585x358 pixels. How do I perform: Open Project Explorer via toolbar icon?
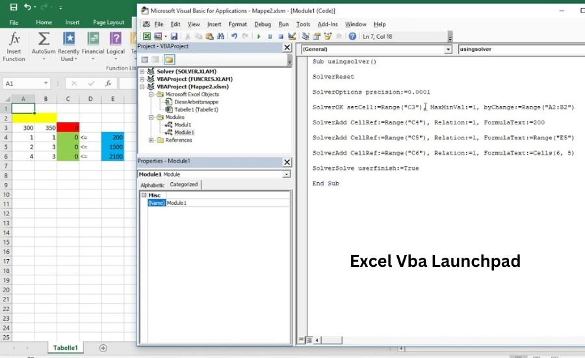click(305, 36)
